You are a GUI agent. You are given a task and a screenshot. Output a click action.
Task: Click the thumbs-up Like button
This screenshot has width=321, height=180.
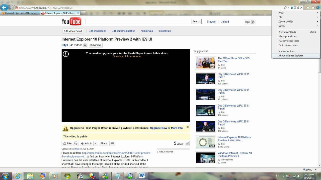[67, 143]
